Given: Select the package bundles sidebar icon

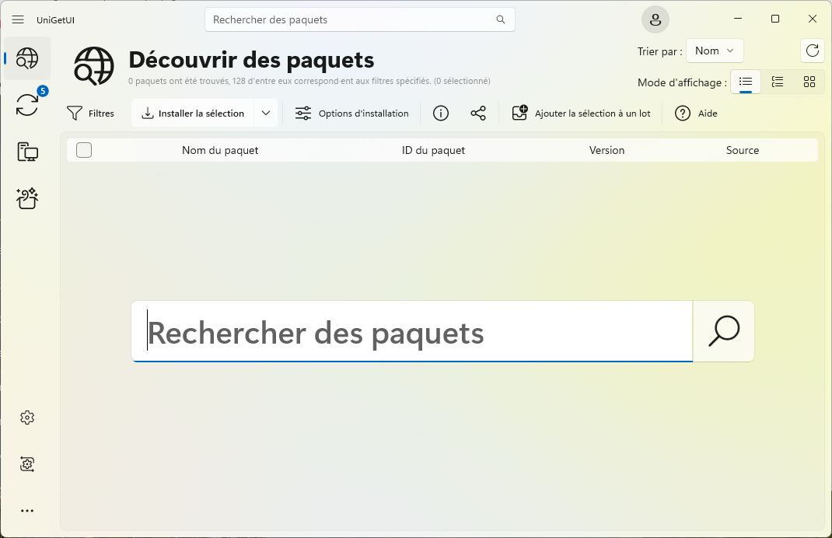Looking at the screenshot, I should point(27,198).
